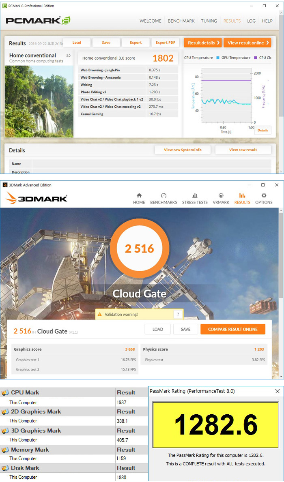Select the Writing 7.23 s row

(x=128, y=85)
